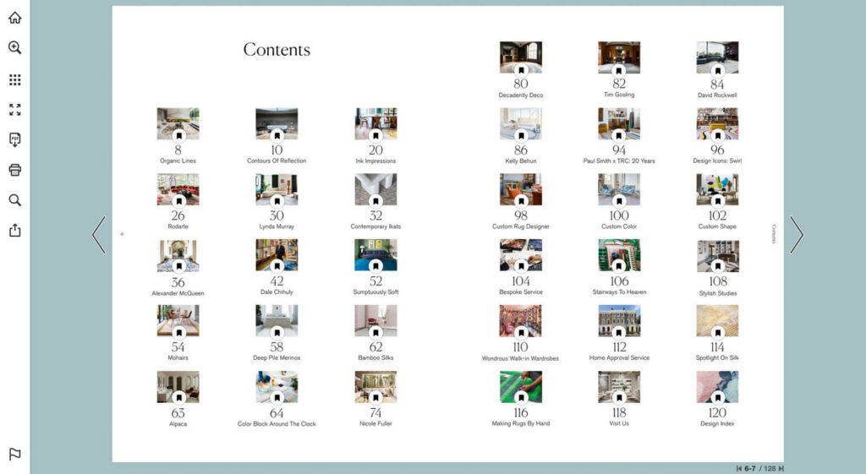Jump to the last page

point(781,468)
